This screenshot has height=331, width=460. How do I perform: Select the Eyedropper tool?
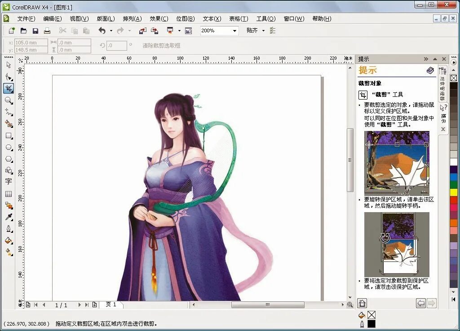point(9,217)
